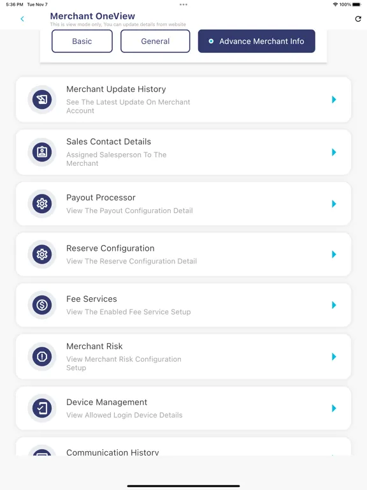Open Device Management chevron arrow
Screen dimensions: 367x490
coord(334,408)
